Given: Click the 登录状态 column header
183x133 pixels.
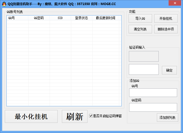Looking at the screenshot, I should tap(81, 18).
